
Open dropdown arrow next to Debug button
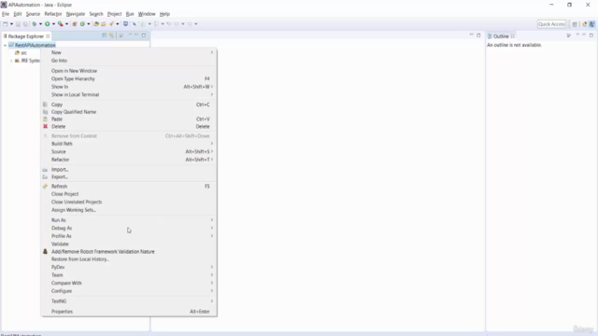point(40,24)
